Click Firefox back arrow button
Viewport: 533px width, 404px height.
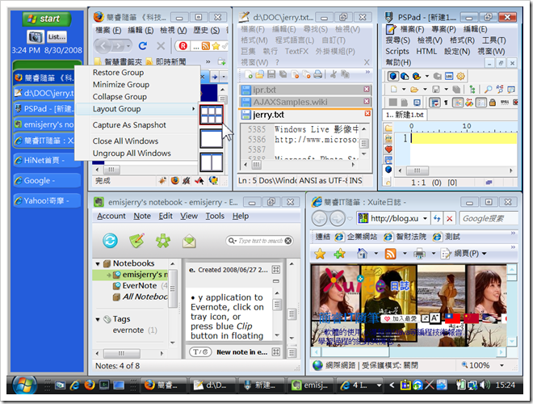pos(103,45)
